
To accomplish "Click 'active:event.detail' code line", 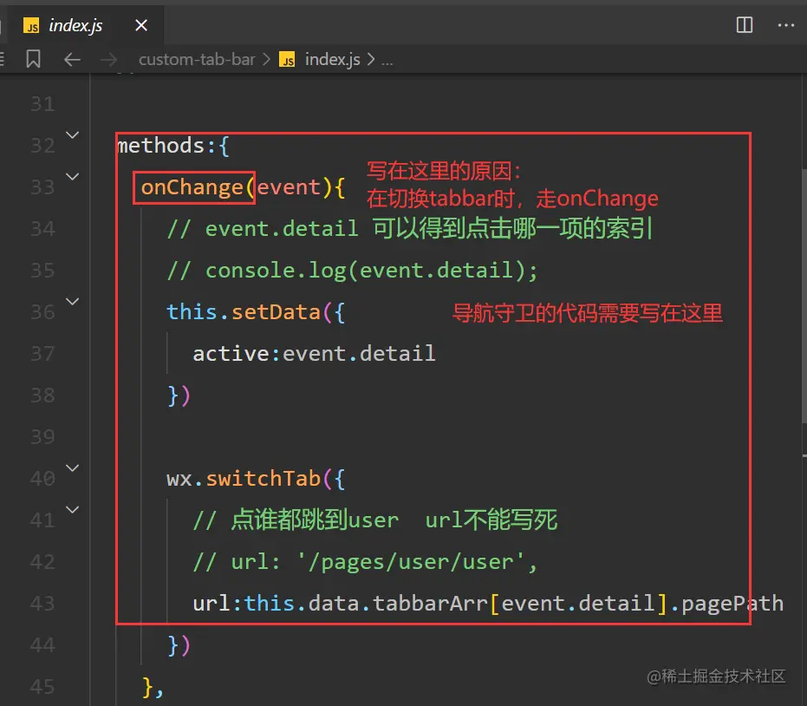I will tap(314, 354).
